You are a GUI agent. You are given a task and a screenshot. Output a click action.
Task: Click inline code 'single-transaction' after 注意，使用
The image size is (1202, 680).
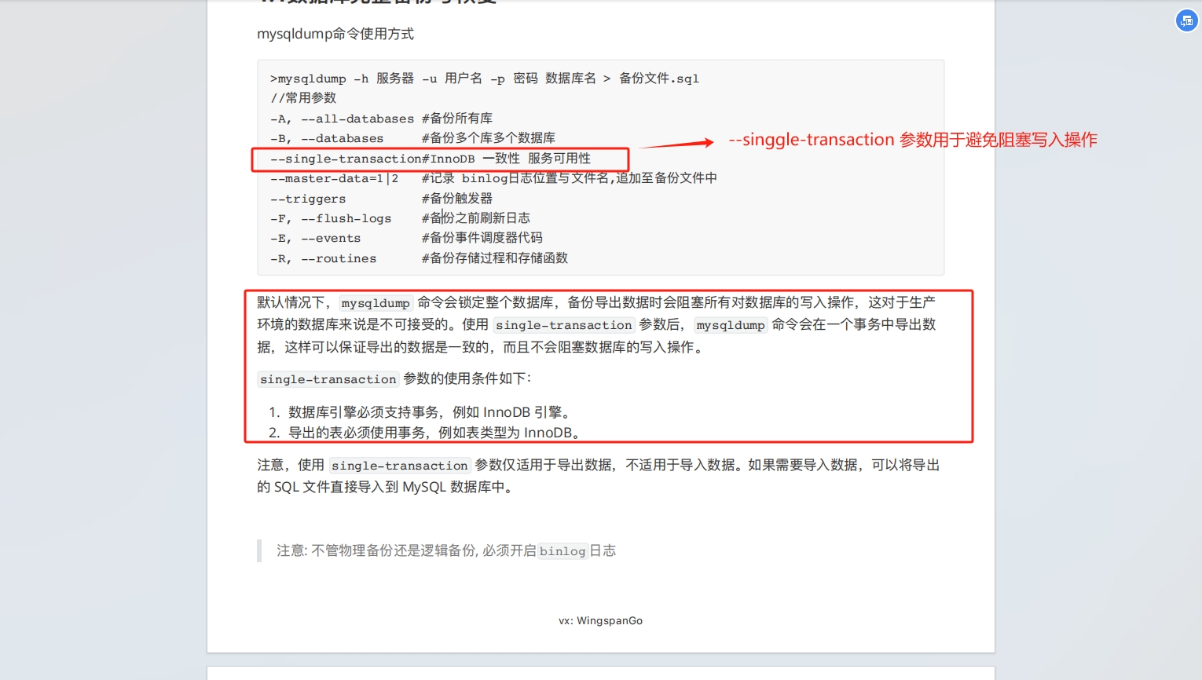[400, 466]
